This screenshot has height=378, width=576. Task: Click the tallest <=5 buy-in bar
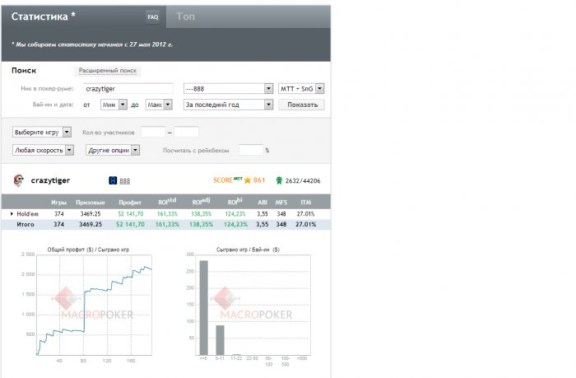point(203,308)
